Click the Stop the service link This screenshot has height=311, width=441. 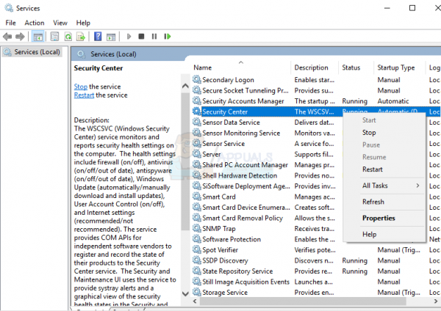[x=80, y=87]
